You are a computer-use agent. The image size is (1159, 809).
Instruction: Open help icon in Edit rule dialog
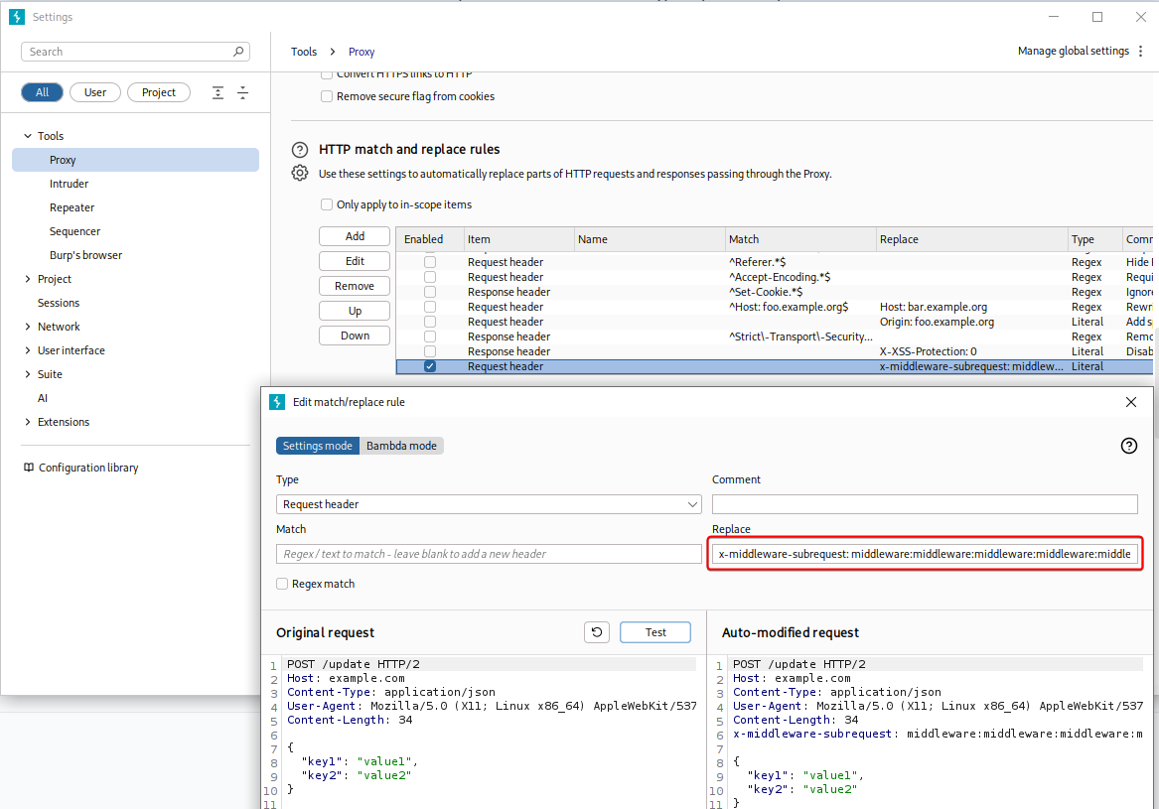click(x=1128, y=446)
